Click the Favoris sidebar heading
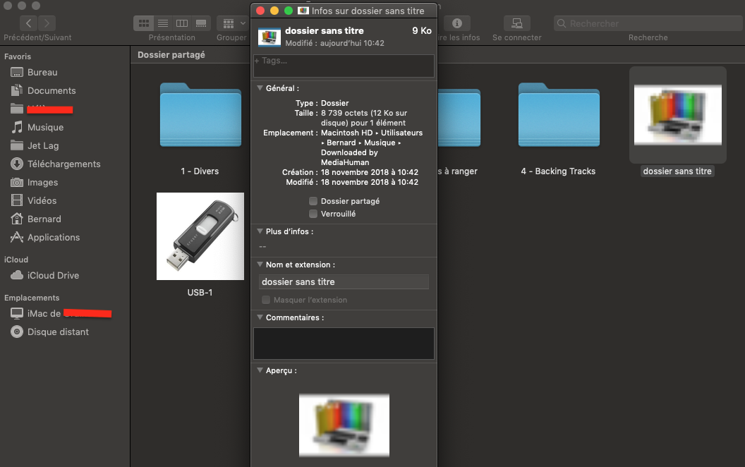Image resolution: width=745 pixels, height=467 pixels. (x=18, y=56)
